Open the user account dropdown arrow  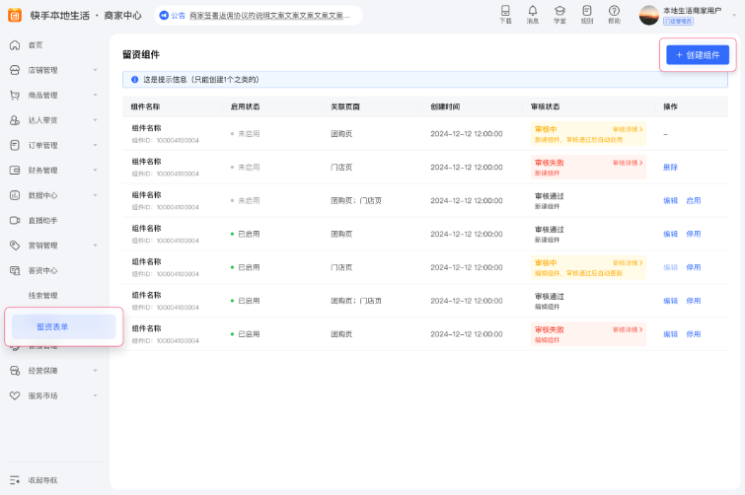pos(734,15)
